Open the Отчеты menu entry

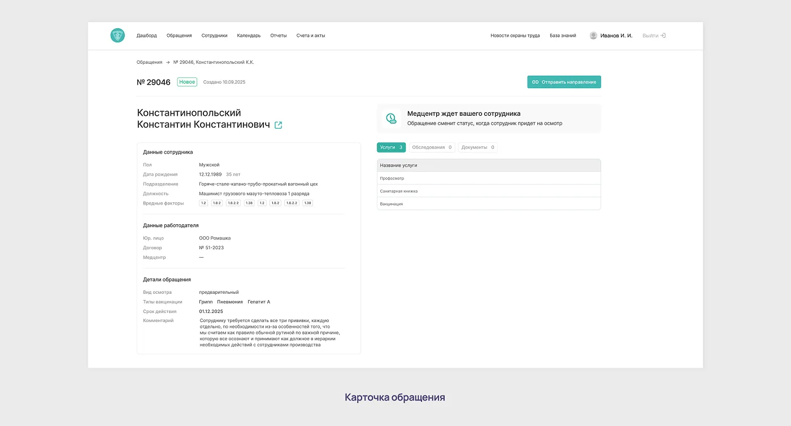click(278, 35)
